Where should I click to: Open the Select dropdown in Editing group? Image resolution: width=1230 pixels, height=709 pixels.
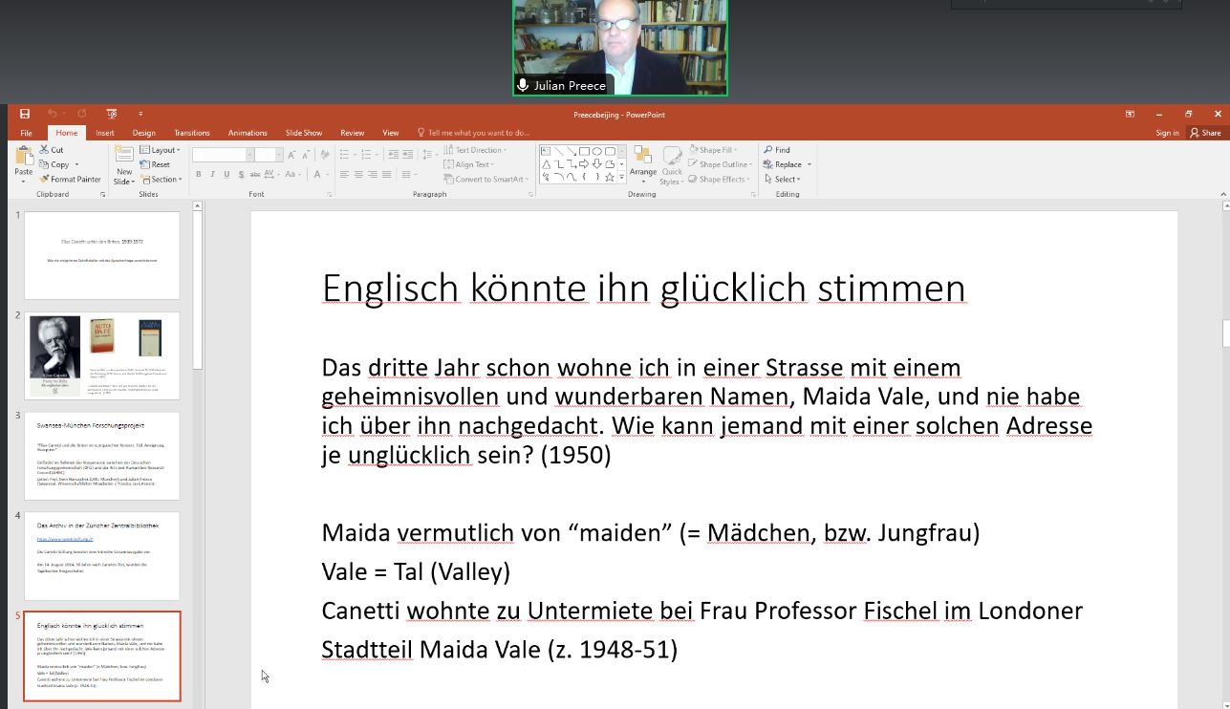[x=783, y=179]
